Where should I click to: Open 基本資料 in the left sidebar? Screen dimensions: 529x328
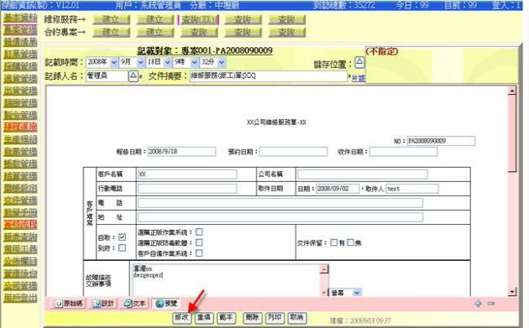pos(20,18)
